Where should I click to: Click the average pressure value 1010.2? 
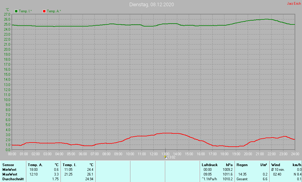coord(228,179)
